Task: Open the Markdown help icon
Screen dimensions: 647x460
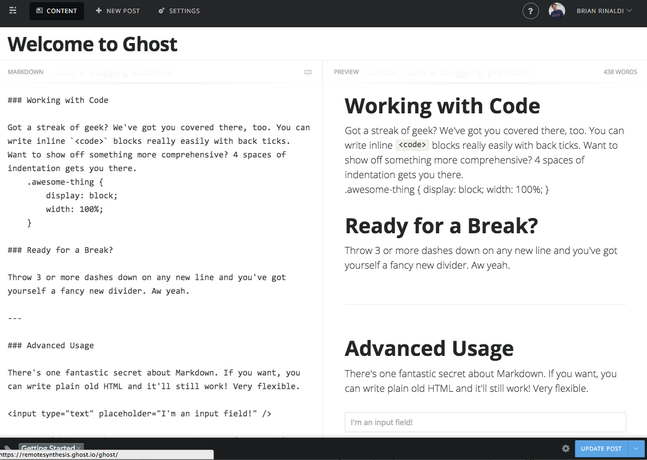Action: 308,72
